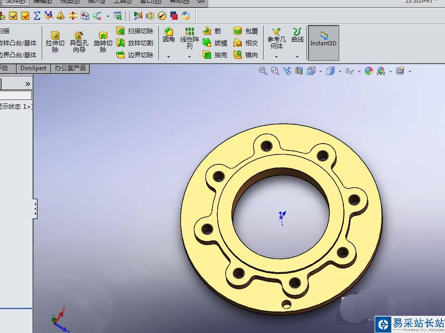
Task: Click the pastel color ball in the top toolbar
Action: pos(186,16)
